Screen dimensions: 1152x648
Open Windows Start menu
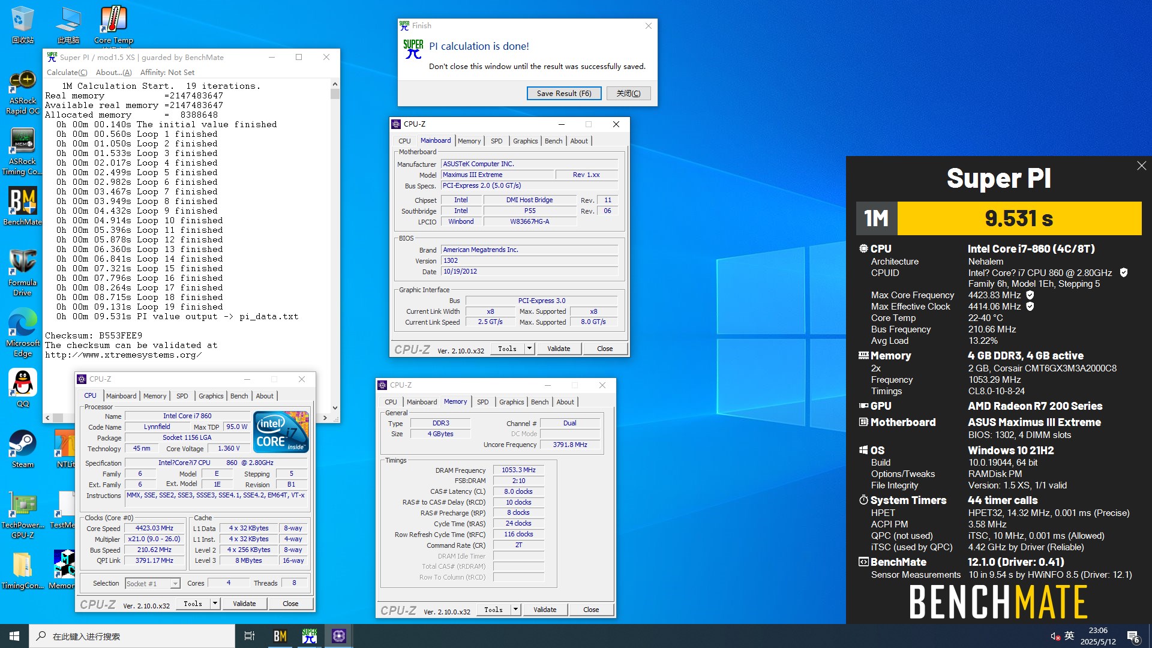[14, 636]
